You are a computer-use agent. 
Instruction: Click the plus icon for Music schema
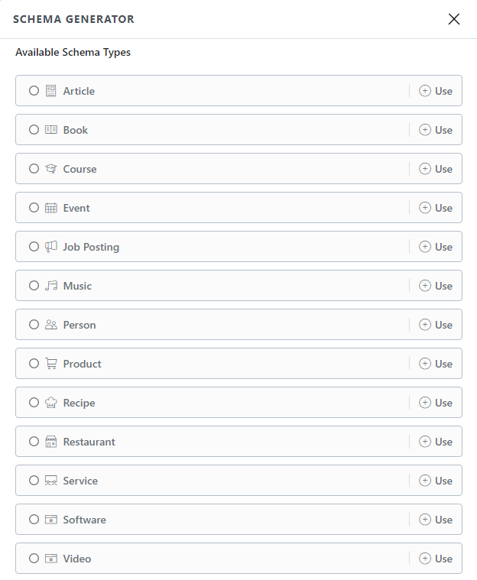(x=425, y=286)
